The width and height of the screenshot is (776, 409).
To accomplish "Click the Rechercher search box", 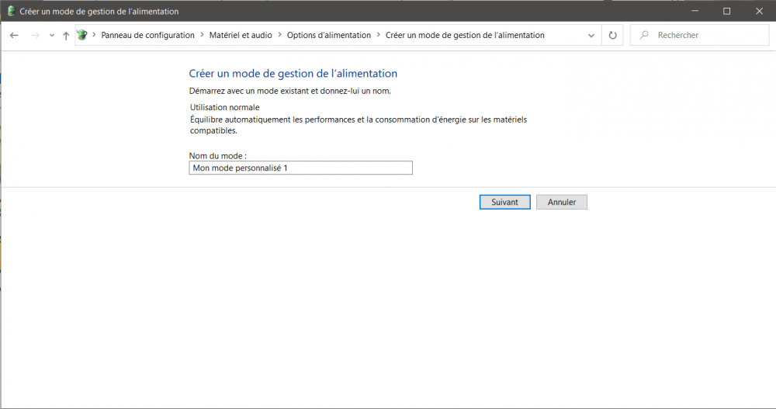I will (x=699, y=35).
